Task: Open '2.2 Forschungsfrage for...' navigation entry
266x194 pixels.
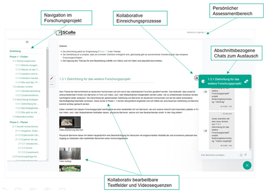Action: (26, 156)
